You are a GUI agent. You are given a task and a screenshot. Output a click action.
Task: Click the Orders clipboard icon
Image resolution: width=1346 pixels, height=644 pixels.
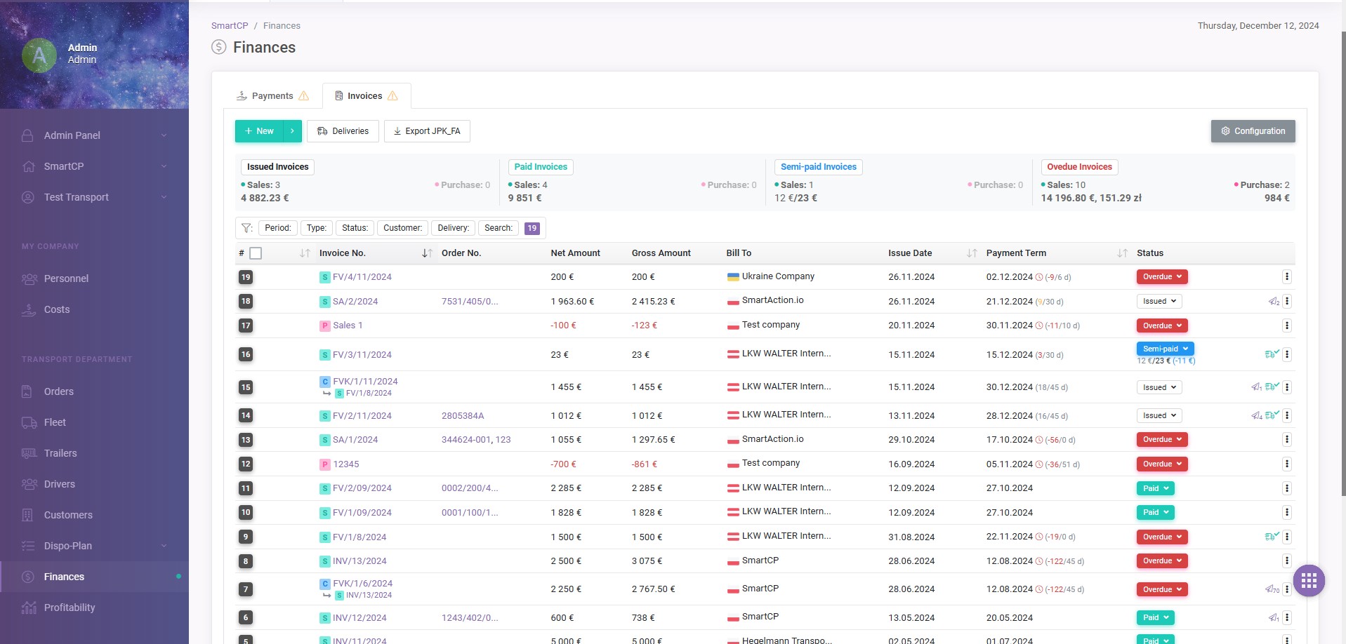coord(27,391)
